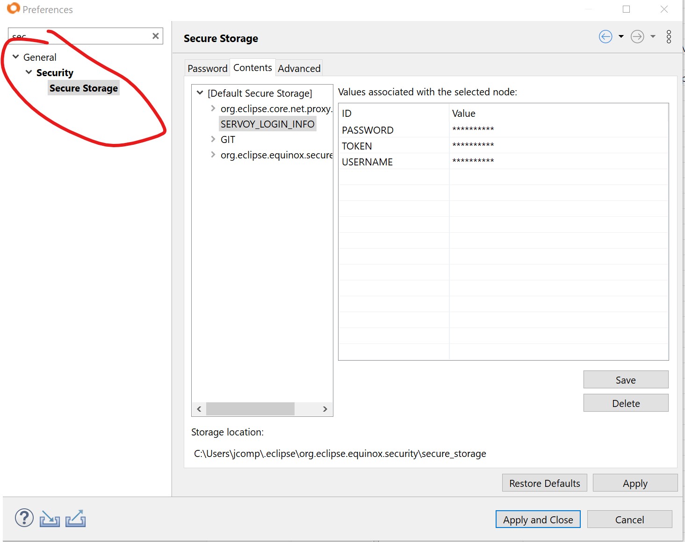Import preferences via the import icon
The height and width of the screenshot is (542, 685).
(50, 519)
